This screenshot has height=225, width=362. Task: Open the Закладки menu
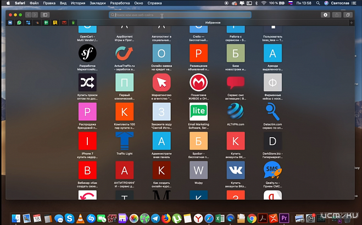97,3
